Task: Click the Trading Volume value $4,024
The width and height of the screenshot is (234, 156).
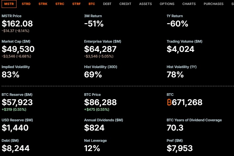Action: (180, 49)
